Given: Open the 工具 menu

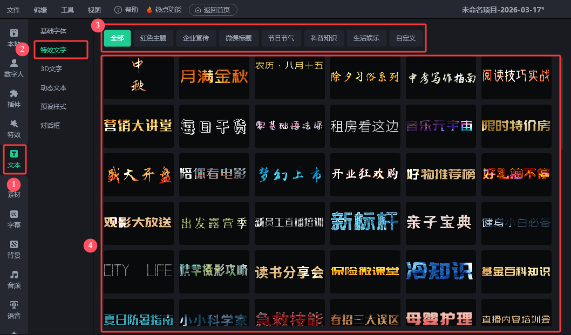Looking at the screenshot, I should pyautogui.click(x=67, y=10).
